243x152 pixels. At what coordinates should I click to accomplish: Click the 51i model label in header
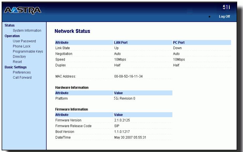pyautogui.click(x=226, y=7)
